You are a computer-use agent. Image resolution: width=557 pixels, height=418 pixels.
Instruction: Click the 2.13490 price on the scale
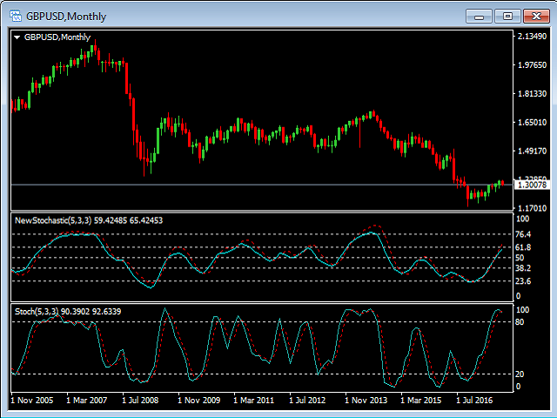pos(531,37)
